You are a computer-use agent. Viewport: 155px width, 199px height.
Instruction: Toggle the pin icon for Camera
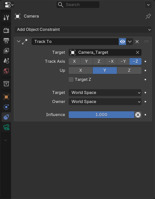click(148, 16)
